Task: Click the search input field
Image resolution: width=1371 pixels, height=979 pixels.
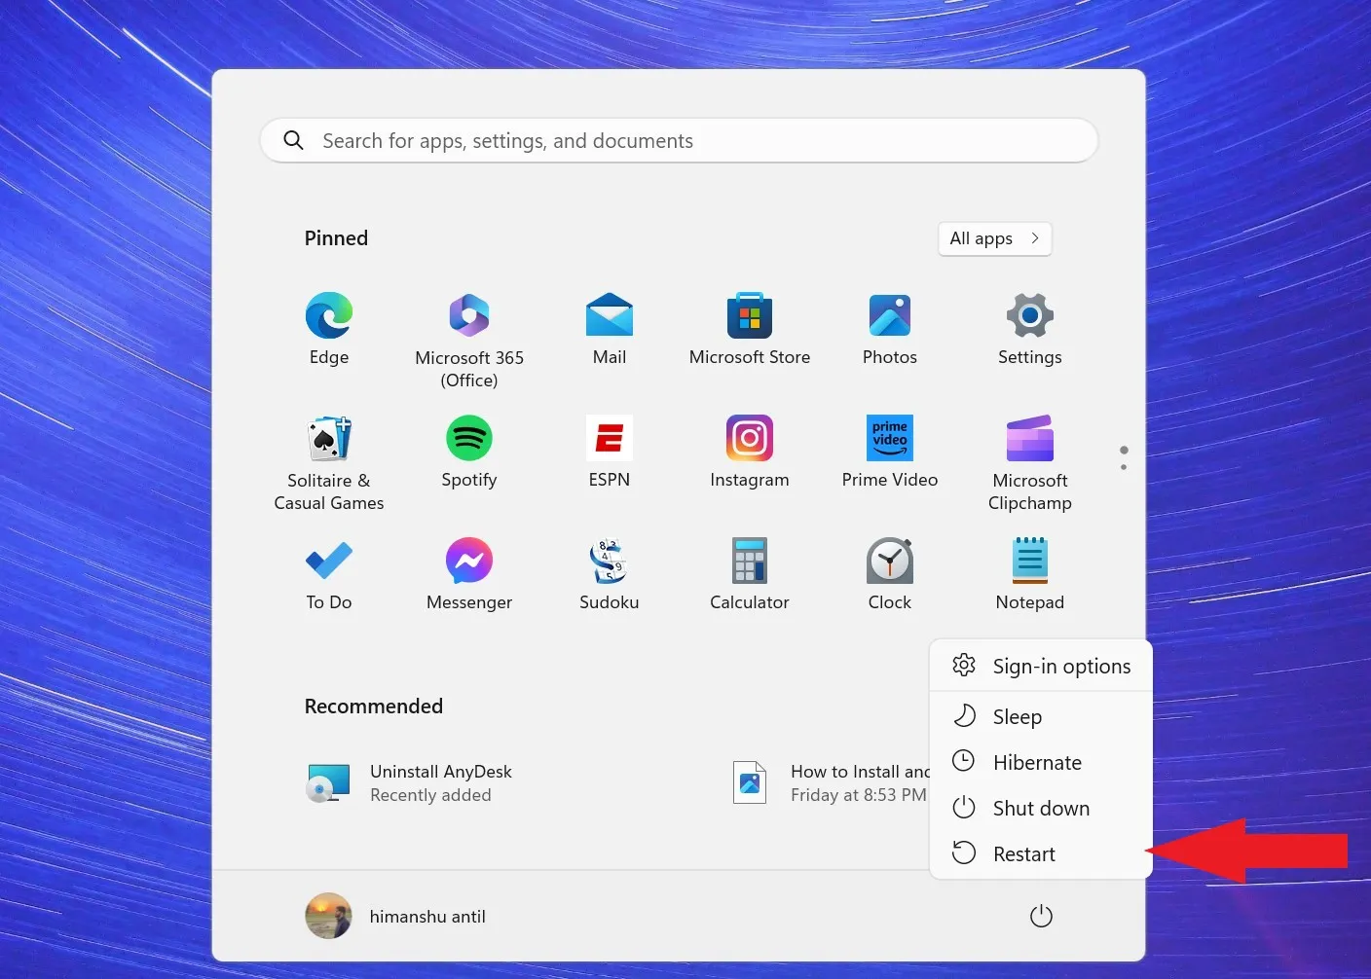Action: [x=679, y=140]
